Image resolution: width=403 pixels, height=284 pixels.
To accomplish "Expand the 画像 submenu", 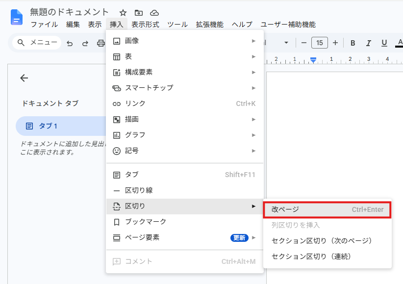I will tap(185, 41).
